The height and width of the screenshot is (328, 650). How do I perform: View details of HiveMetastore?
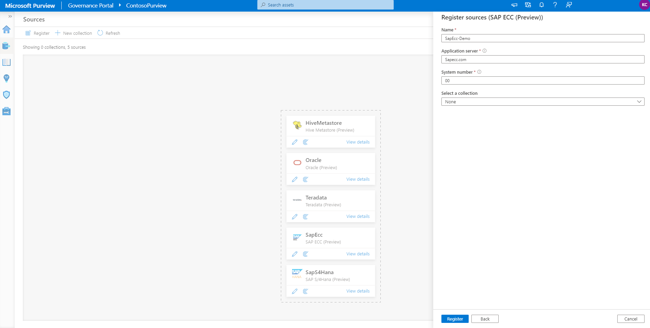tap(358, 142)
